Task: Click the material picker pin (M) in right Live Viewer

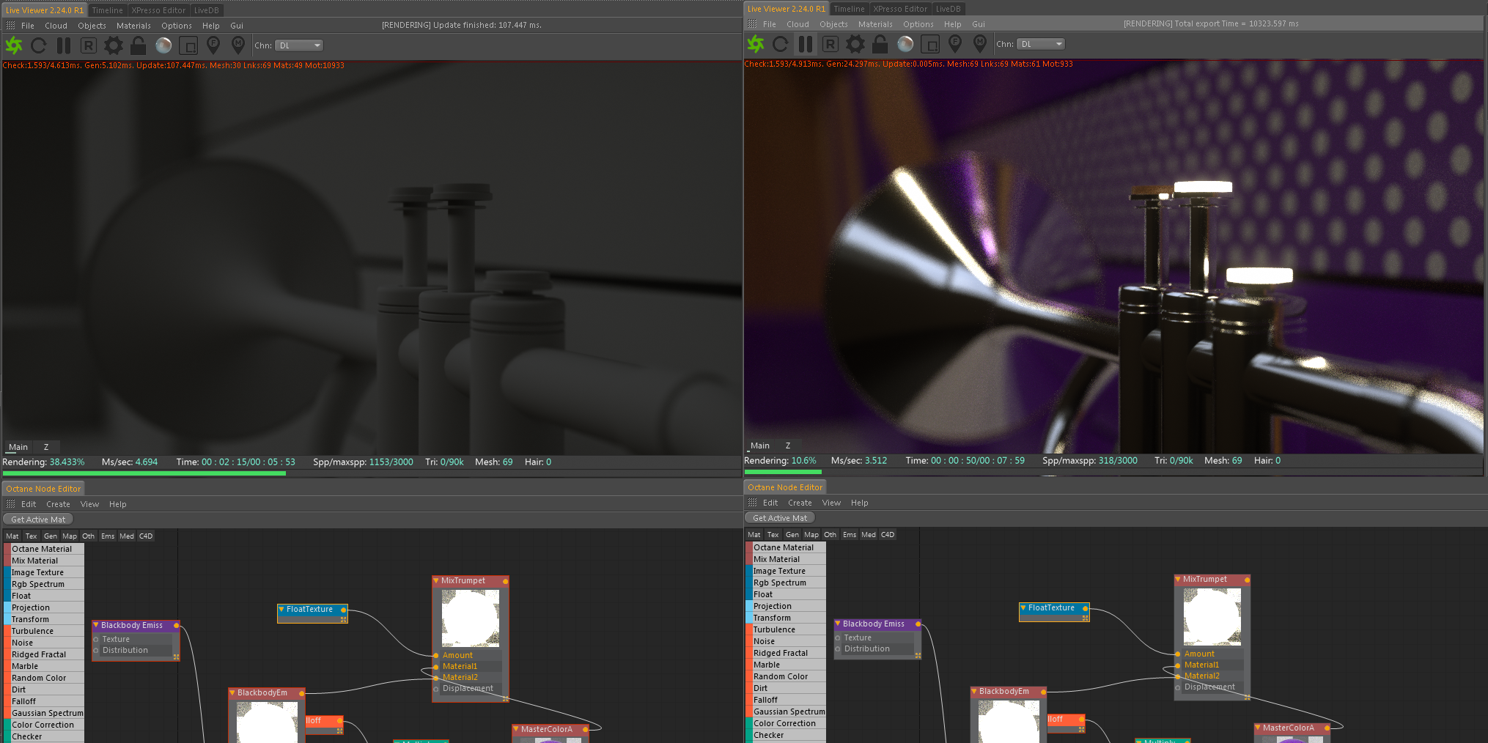Action: [980, 44]
